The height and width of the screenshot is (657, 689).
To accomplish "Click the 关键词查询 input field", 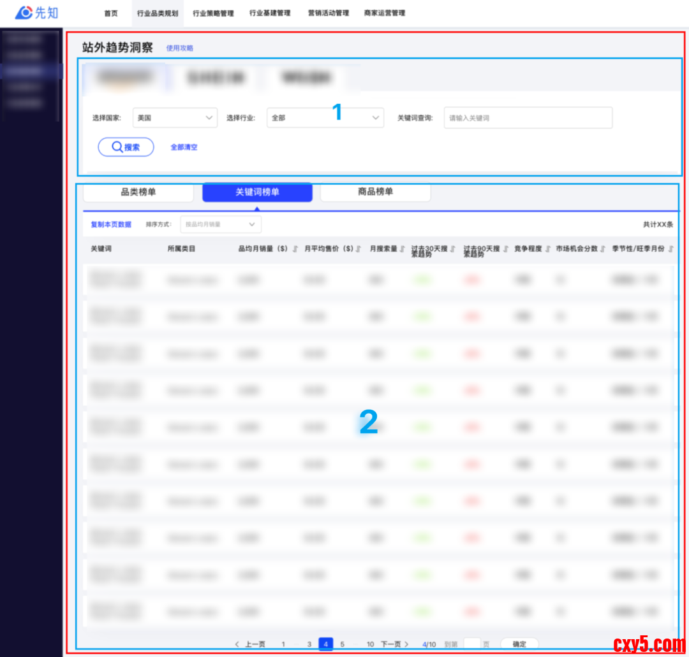I will click(x=528, y=118).
